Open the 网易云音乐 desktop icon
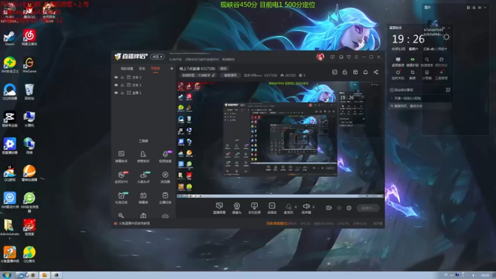 (x=29, y=38)
